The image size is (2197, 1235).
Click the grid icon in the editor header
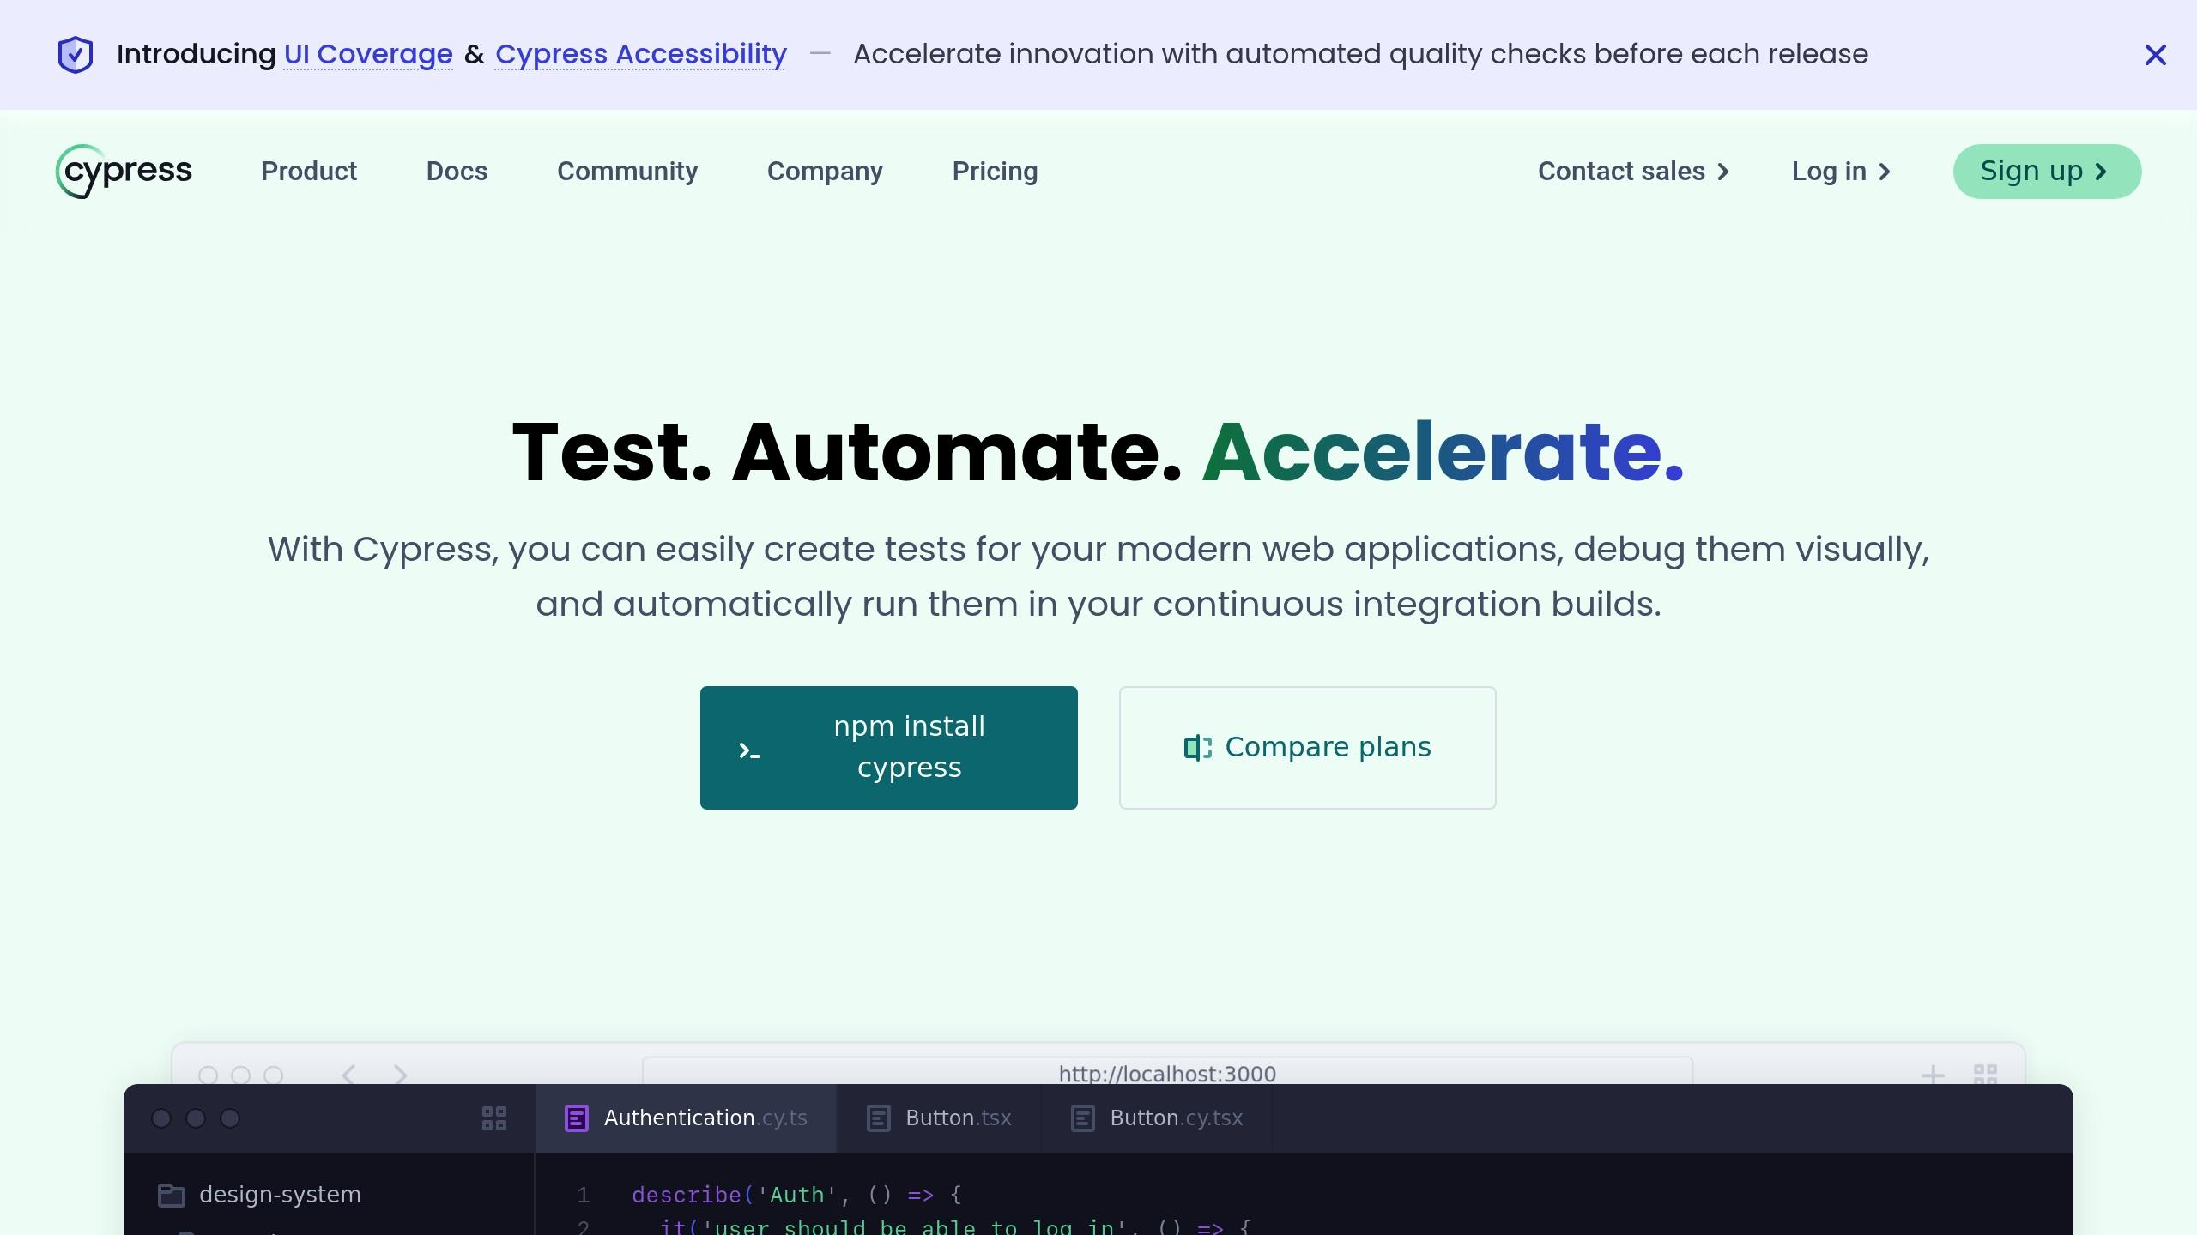pos(494,1118)
